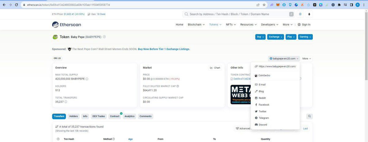Go back to previous page

tap(4, 5)
